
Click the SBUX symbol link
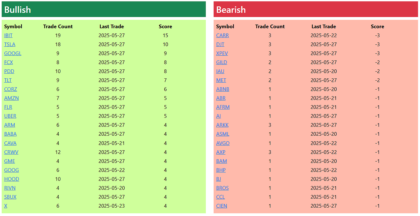coord(10,197)
